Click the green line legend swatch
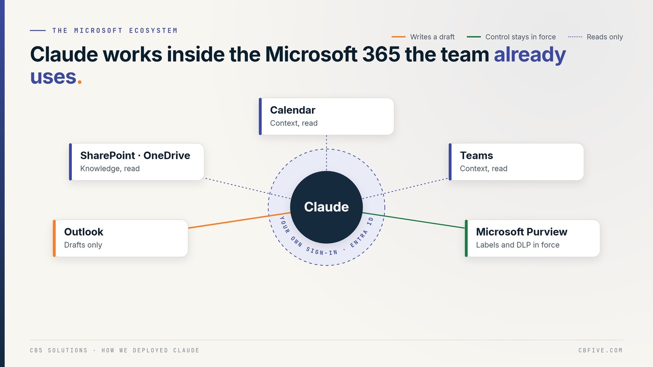 [473, 37]
